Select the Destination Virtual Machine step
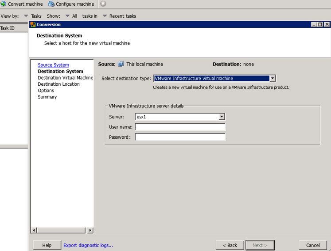This screenshot has width=331, height=251. pos(66,78)
